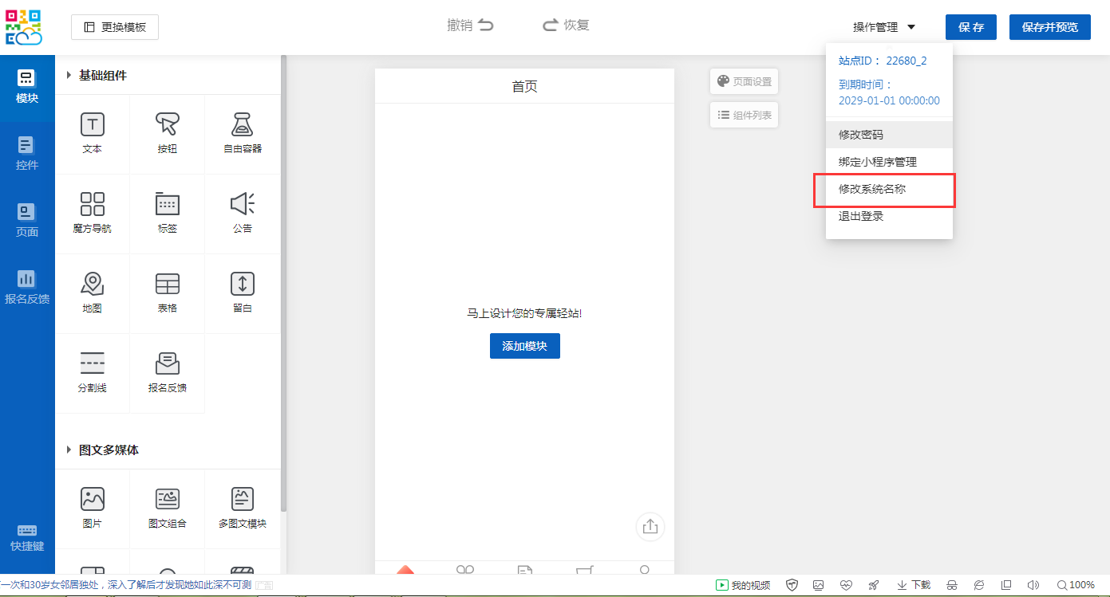This screenshot has width=1110, height=597.
Task: Collapse the 基础组件 section
Action: click(69, 76)
